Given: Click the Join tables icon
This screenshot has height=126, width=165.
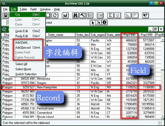Looking at the screenshot, I should click(x=100, y=15).
